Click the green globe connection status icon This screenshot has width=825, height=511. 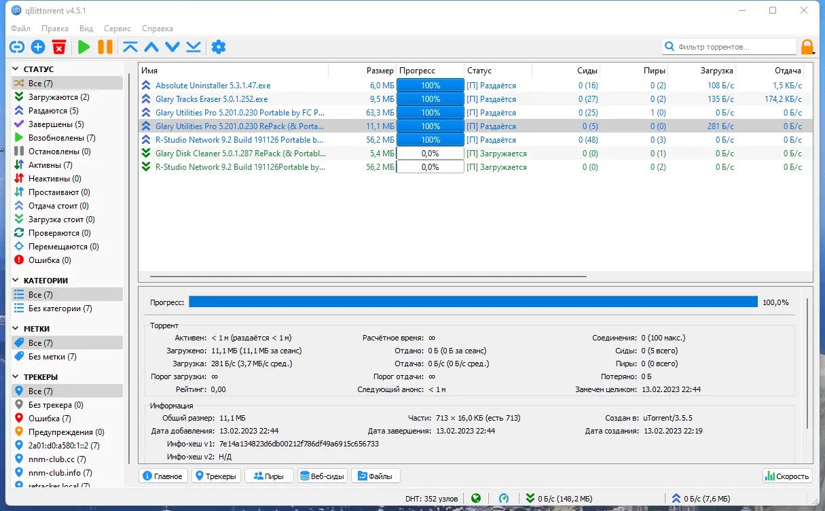click(x=476, y=498)
